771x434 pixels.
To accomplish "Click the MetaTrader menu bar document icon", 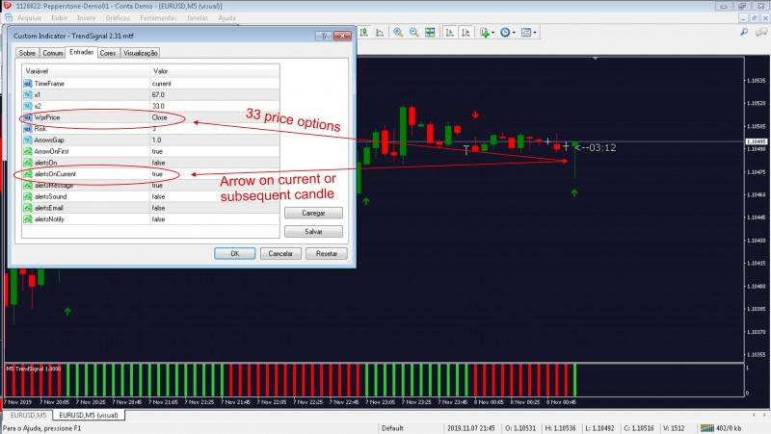I will 9,17.
